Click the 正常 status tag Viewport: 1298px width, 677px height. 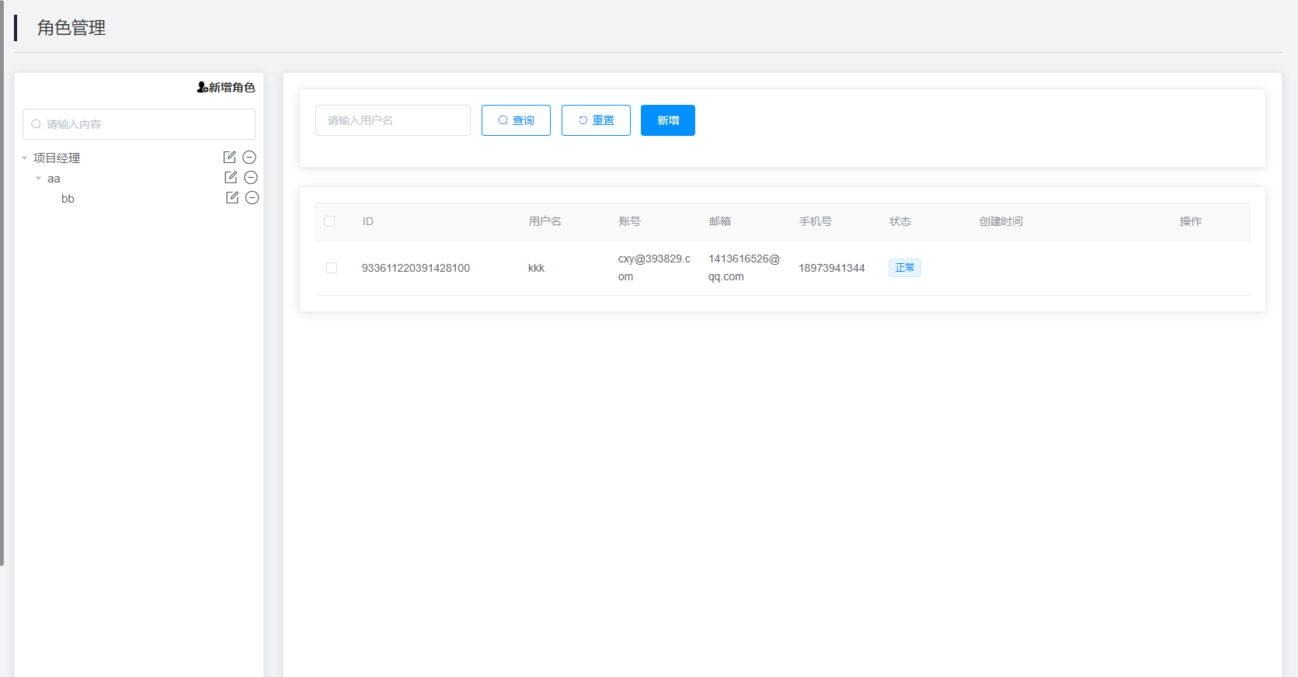[x=904, y=268]
